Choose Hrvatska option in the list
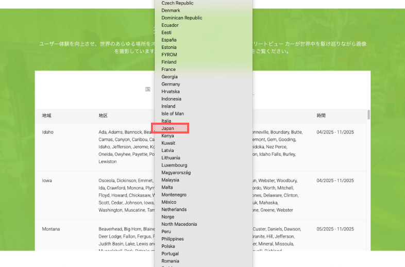Image resolution: width=405 pixels, height=267 pixels. point(171,91)
